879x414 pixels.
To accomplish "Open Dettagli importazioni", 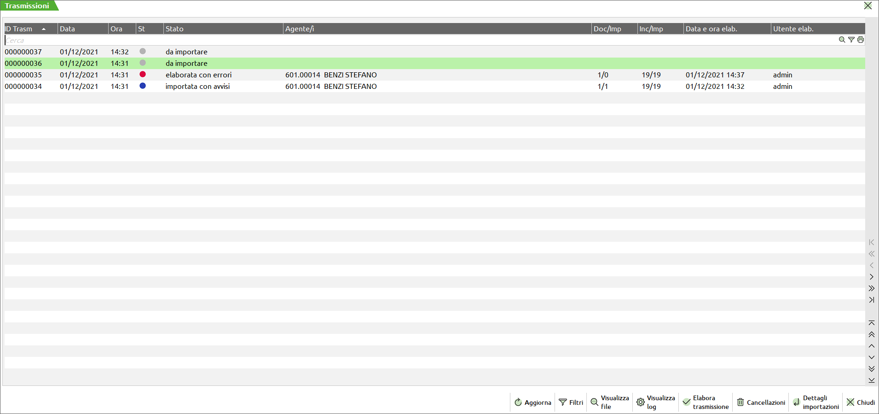I will pyautogui.click(x=816, y=402).
